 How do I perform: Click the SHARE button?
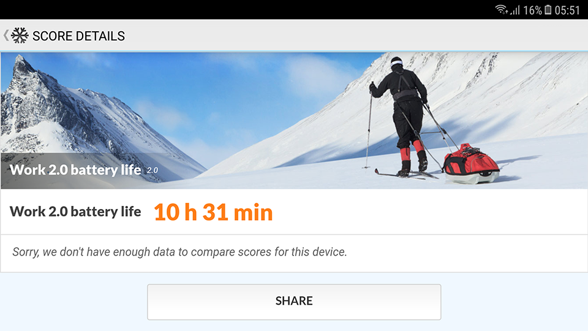[294, 302]
